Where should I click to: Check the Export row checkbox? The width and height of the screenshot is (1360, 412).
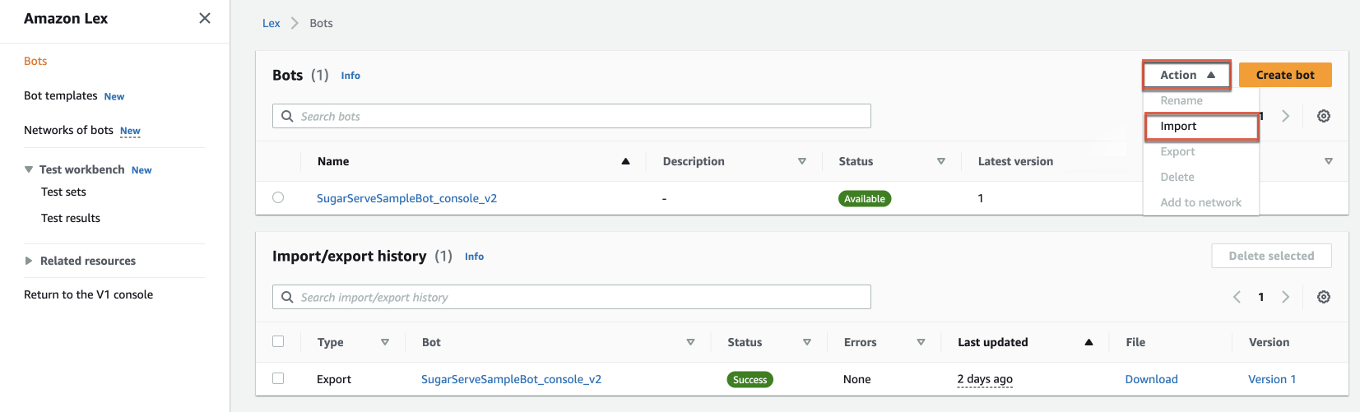(x=278, y=378)
